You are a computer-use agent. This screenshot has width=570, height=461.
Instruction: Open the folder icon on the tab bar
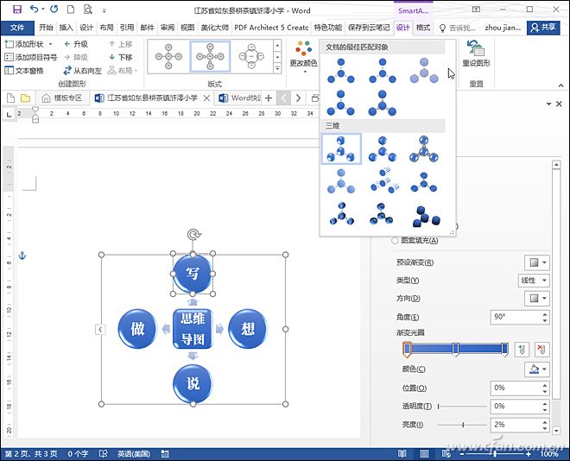[25, 98]
